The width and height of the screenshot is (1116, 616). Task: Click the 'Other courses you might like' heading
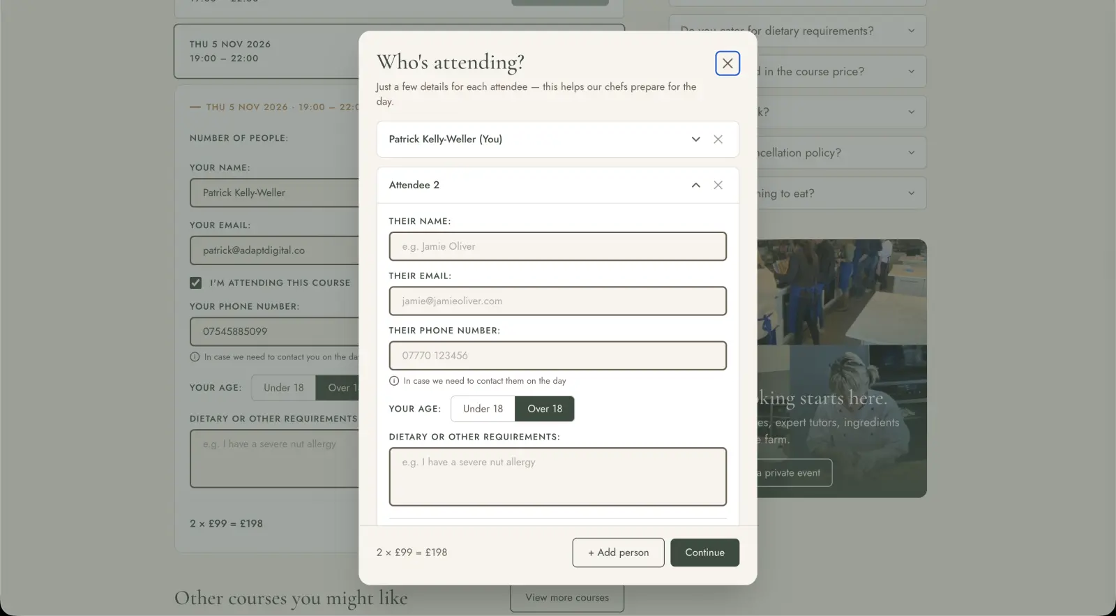coord(291,599)
